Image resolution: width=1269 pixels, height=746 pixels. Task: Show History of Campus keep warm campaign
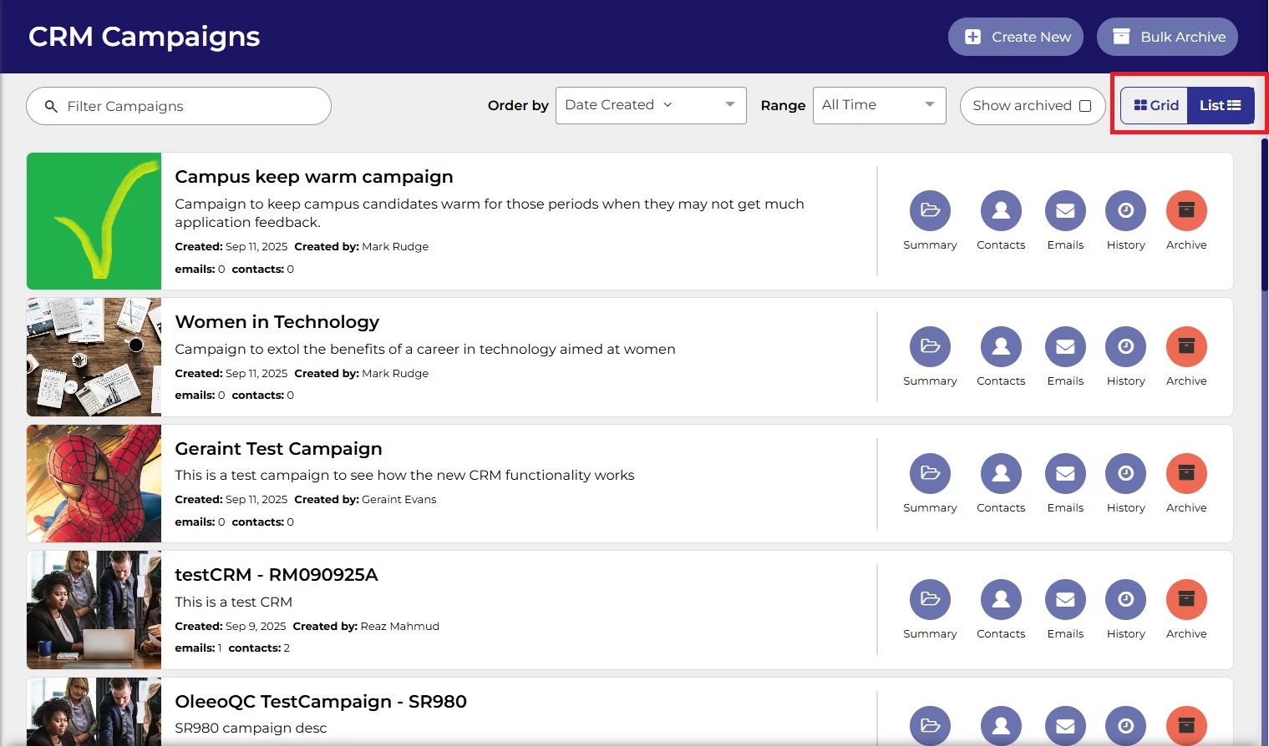[x=1126, y=211]
